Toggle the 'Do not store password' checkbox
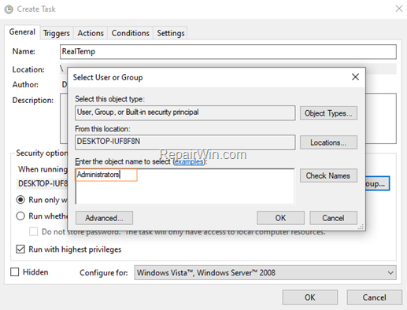The height and width of the screenshot is (310, 407). click(x=33, y=232)
